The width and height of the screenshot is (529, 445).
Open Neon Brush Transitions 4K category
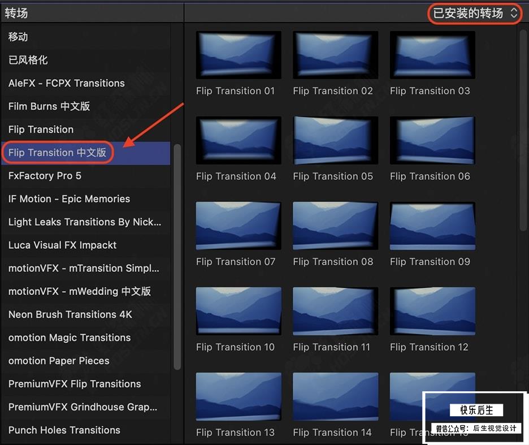click(x=86, y=314)
